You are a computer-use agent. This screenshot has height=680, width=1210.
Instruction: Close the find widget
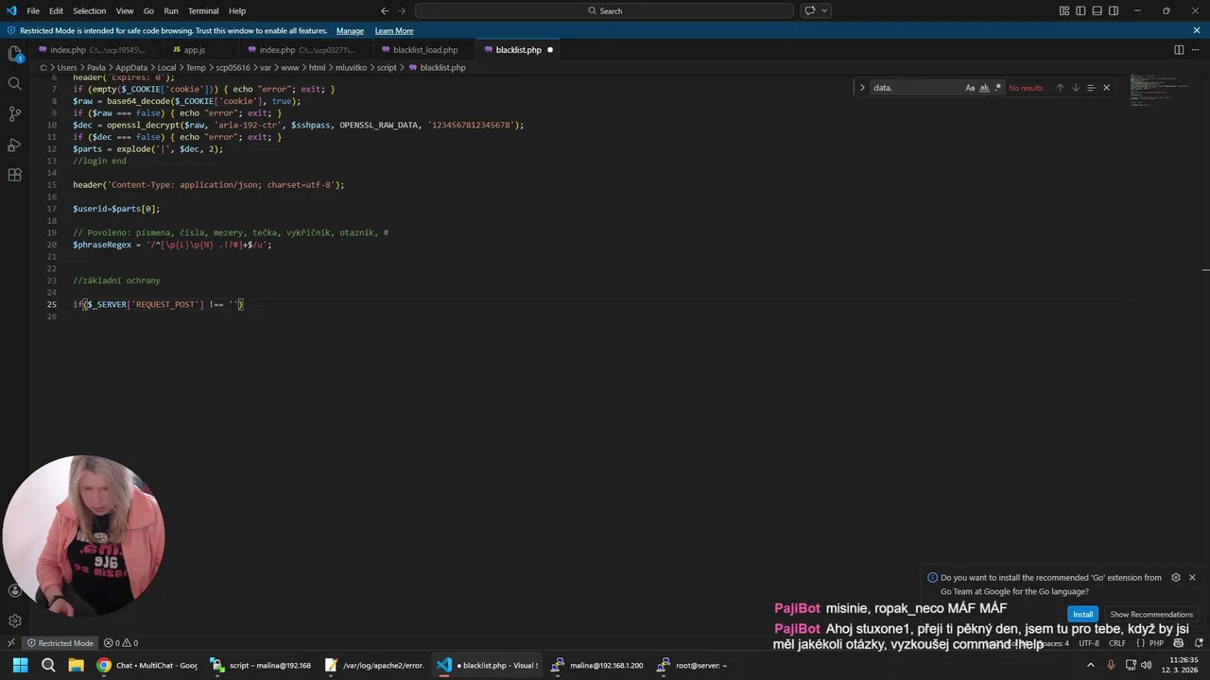(x=1106, y=88)
